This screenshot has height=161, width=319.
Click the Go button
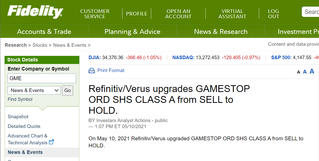tap(67, 90)
